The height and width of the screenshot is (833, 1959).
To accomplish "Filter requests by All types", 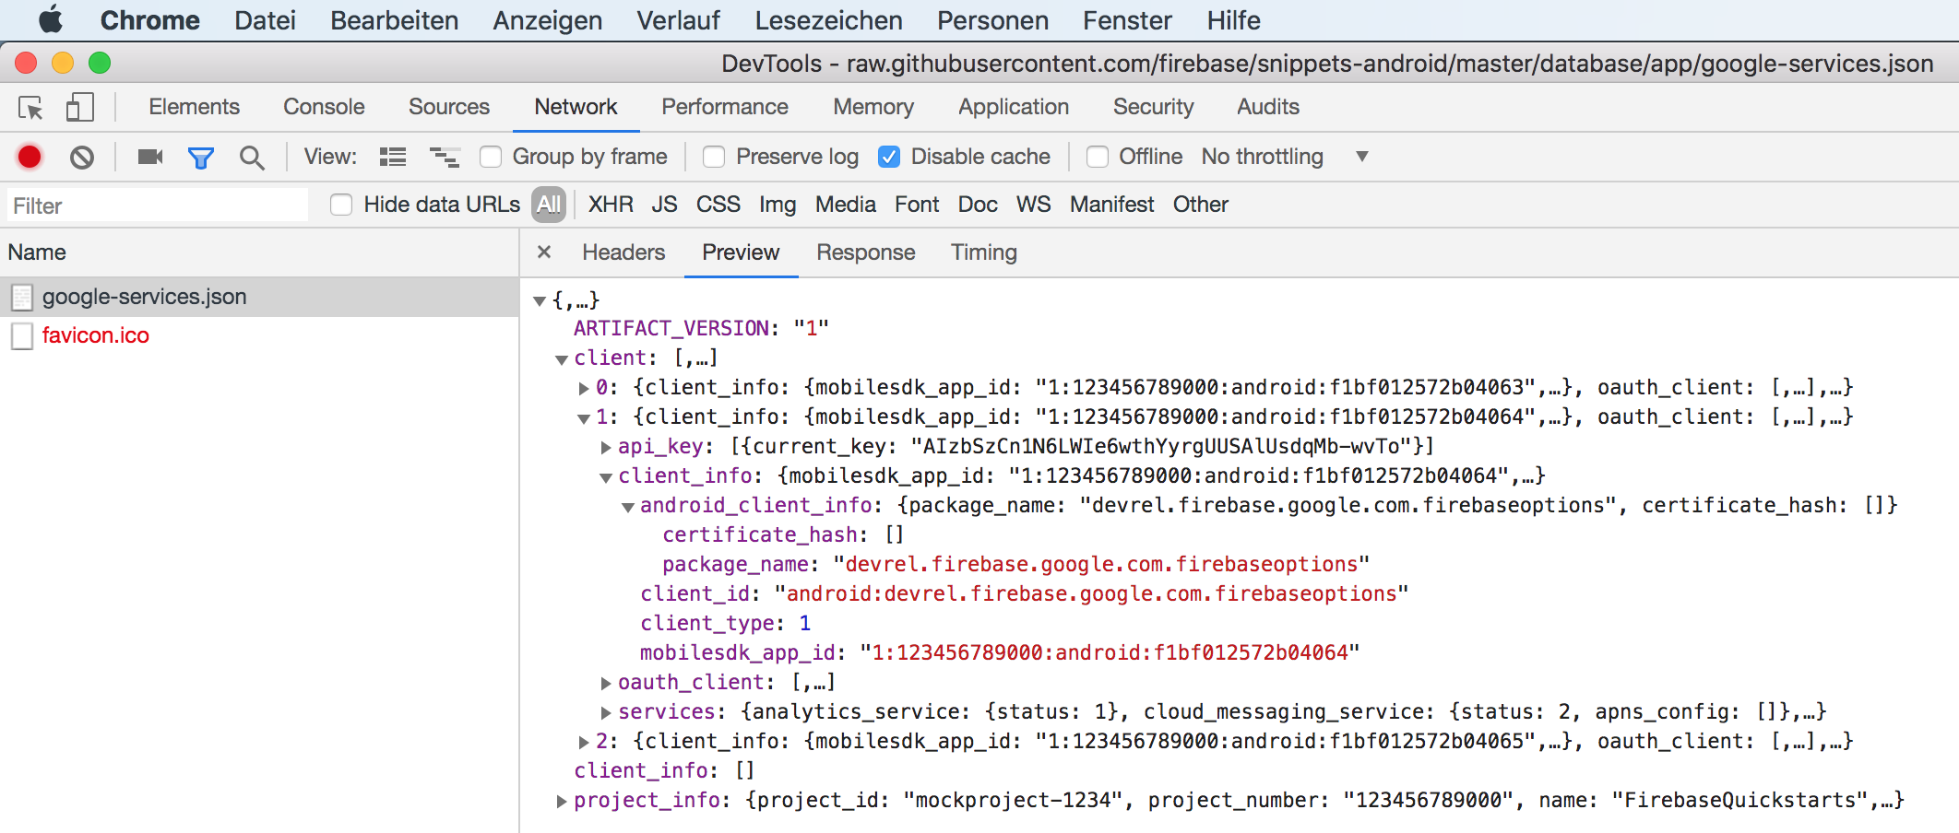I will point(549,205).
